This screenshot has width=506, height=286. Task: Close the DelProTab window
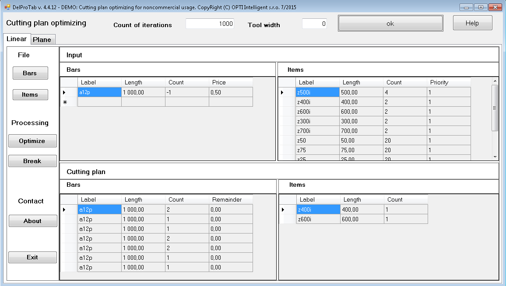pyautogui.click(x=495, y=7)
